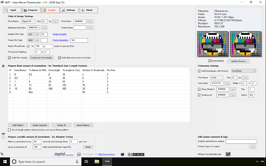266x166 pixels.
Task: Select pattern row 4 in the table
Action: click(x=99, y=85)
